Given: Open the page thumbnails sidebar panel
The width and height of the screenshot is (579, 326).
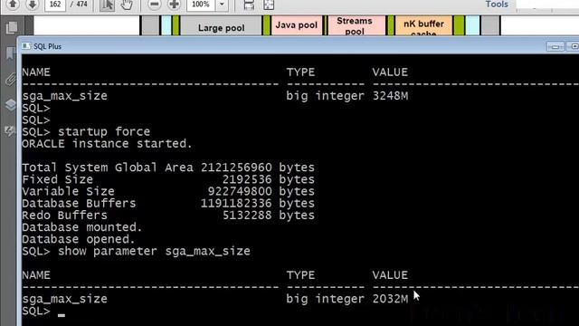Looking at the screenshot, I should click(12, 28).
